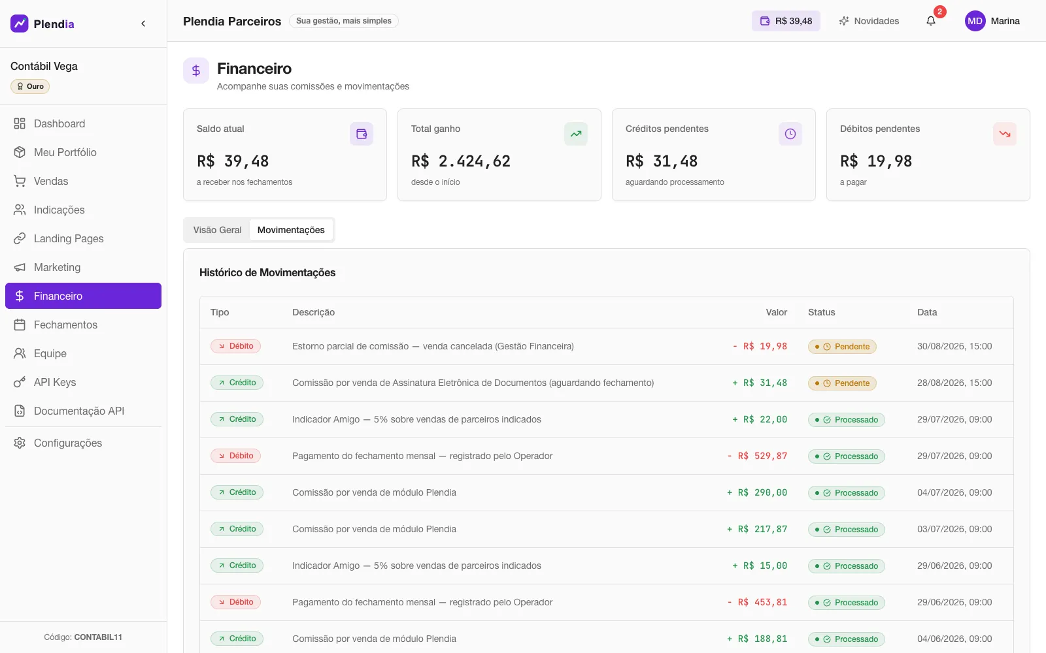Collapse the sidebar with the chevron arrow
This screenshot has height=653, width=1046.
click(x=143, y=24)
